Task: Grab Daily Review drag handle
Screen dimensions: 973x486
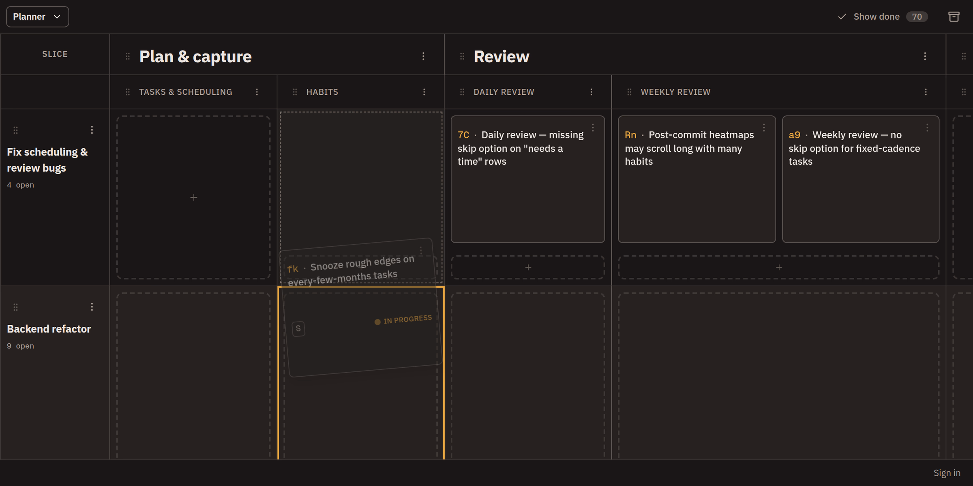Action: pos(462,92)
